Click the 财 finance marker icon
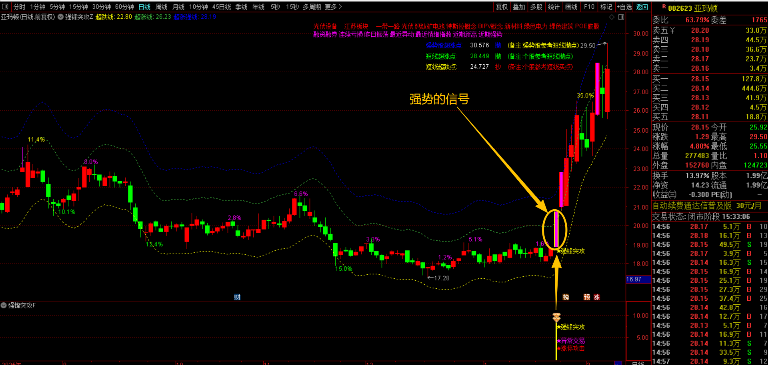The width and height of the screenshot is (768, 365). 237,297
